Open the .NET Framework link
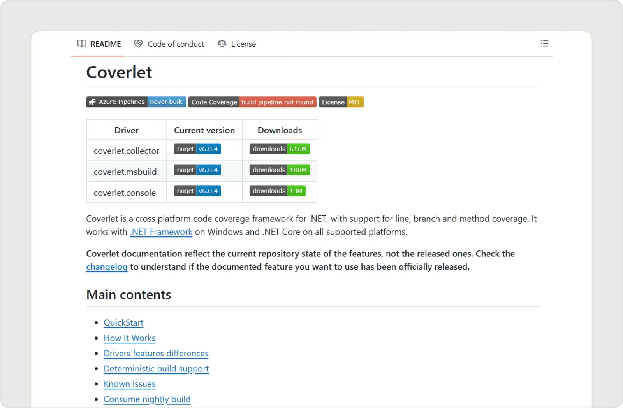Screen dimensions: 623x408 161,231
